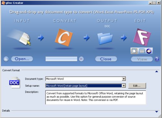Click the EDIT heading

(140, 21)
